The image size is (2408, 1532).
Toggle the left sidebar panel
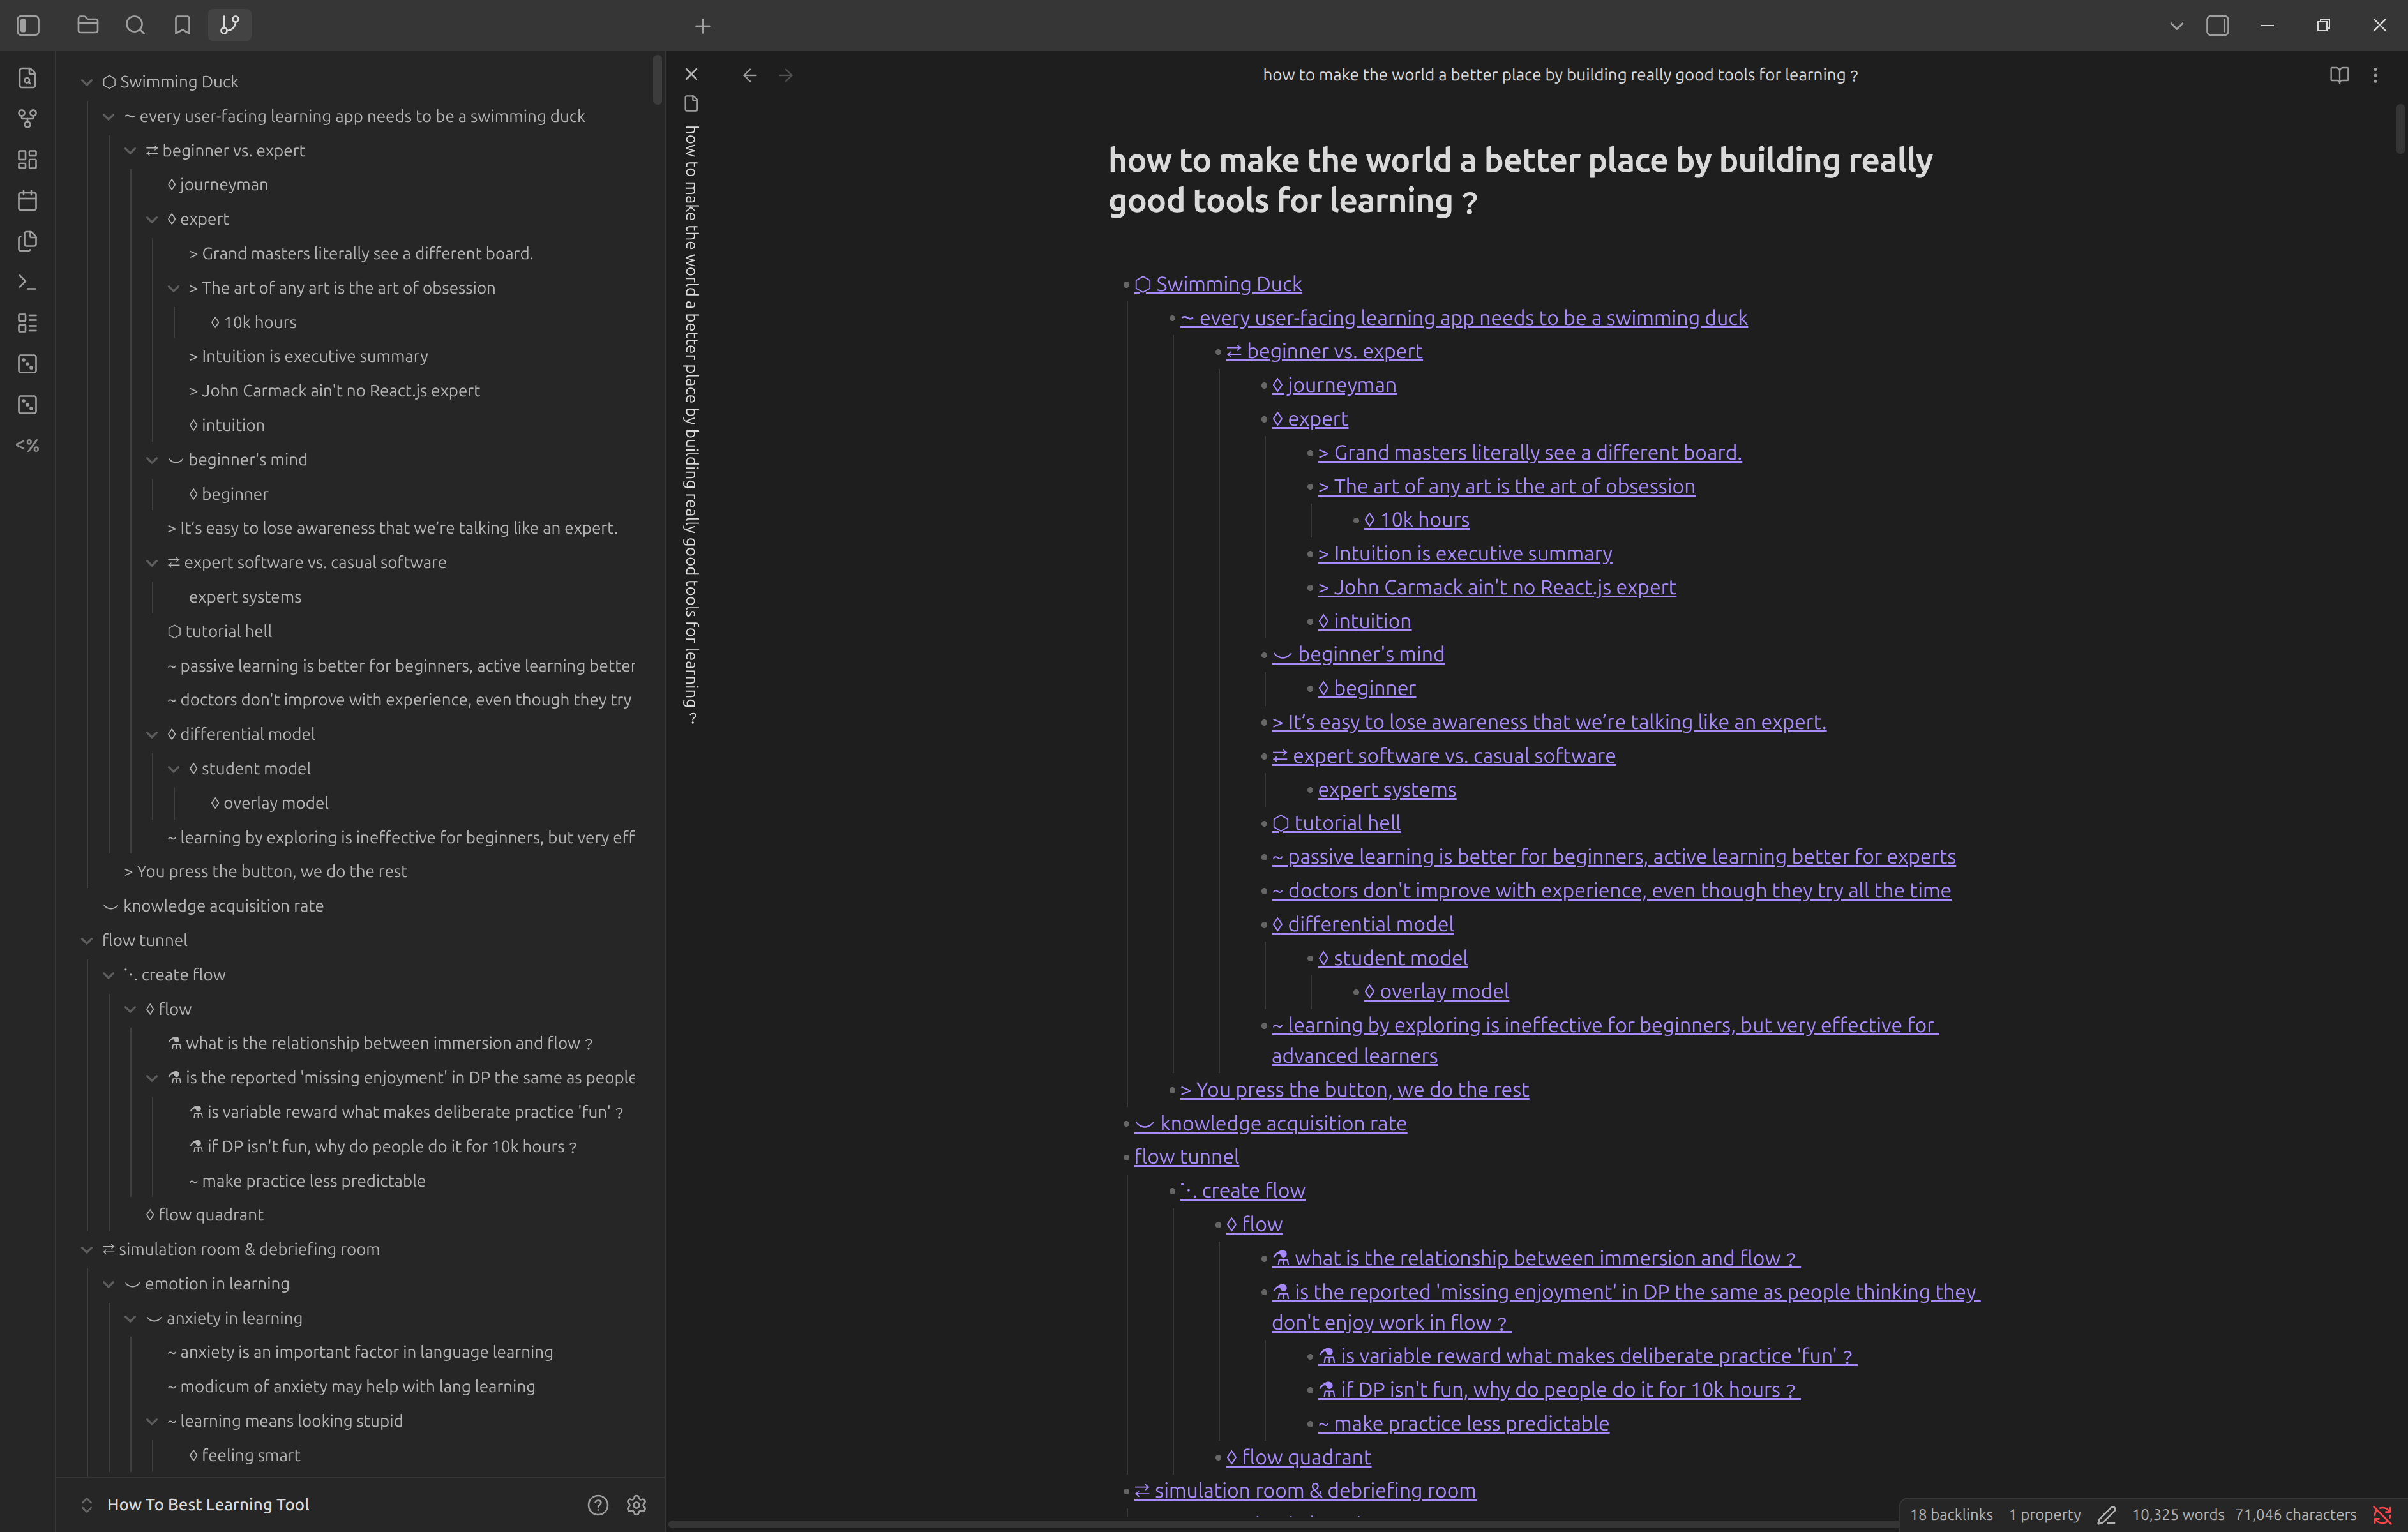(x=28, y=26)
